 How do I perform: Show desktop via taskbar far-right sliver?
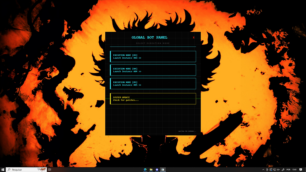[305, 170]
